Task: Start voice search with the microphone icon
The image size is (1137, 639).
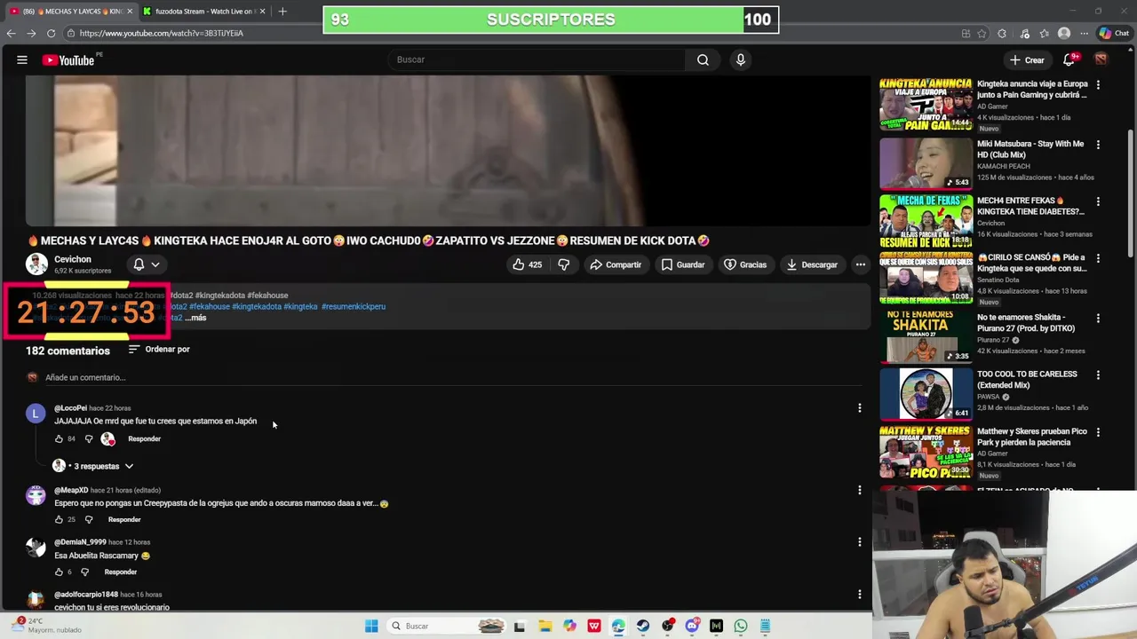Action: pyautogui.click(x=740, y=59)
